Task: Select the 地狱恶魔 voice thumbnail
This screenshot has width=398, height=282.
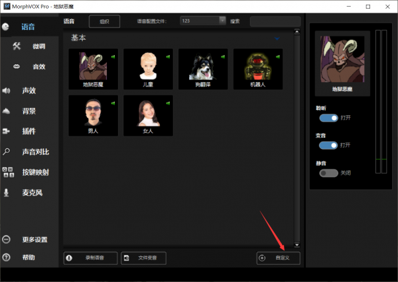Action: [93, 69]
